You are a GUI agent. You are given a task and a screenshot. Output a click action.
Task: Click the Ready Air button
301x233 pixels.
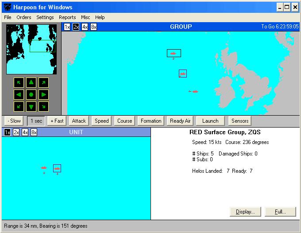(180, 121)
